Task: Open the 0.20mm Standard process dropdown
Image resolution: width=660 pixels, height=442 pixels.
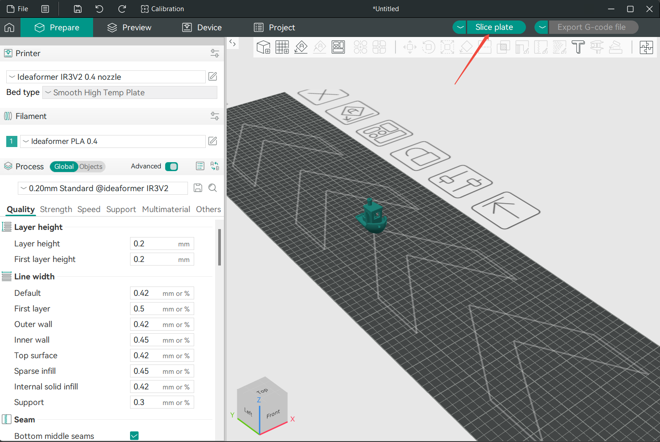Action: click(102, 188)
